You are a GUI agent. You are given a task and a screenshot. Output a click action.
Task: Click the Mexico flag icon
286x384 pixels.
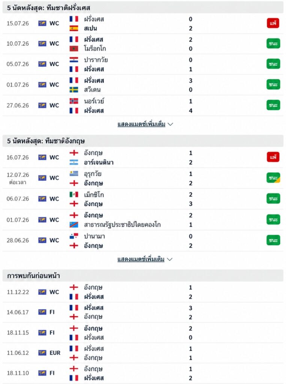74,195
